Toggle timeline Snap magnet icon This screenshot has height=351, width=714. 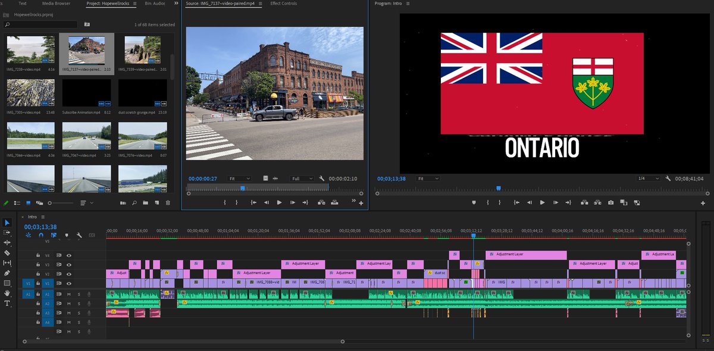pyautogui.click(x=40, y=236)
